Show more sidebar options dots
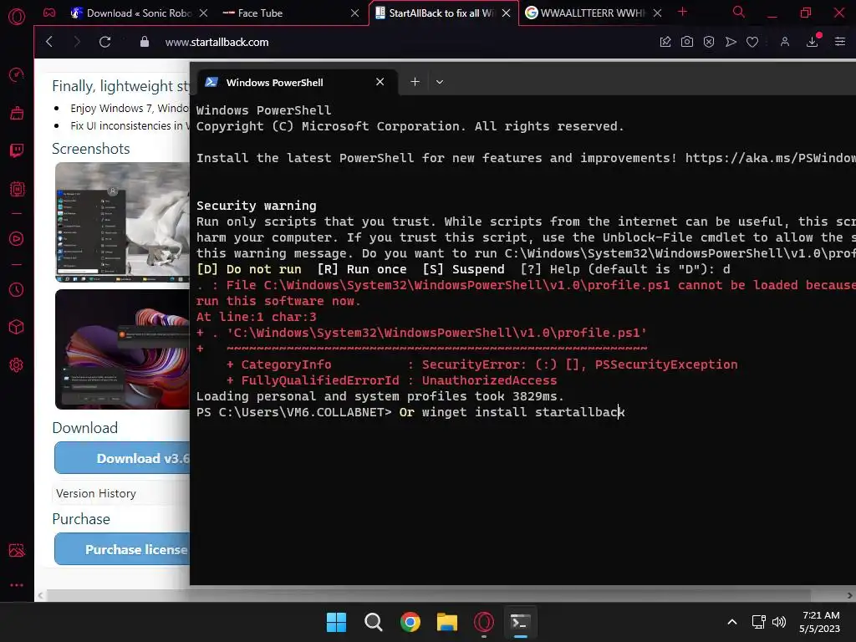The height and width of the screenshot is (642, 856). pos(17,584)
